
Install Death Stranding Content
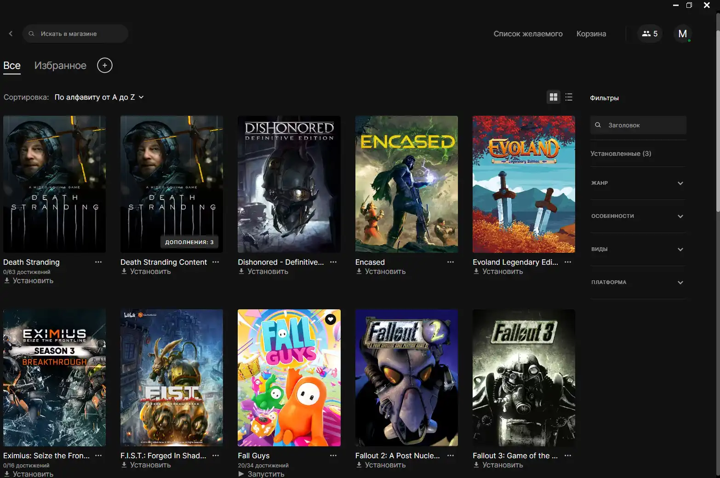click(146, 271)
